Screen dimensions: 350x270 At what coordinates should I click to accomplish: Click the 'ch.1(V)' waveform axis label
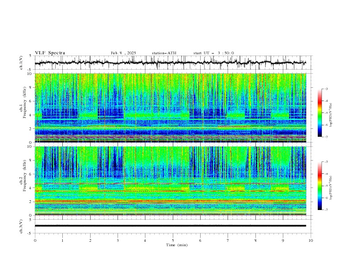pyautogui.click(x=21, y=63)
